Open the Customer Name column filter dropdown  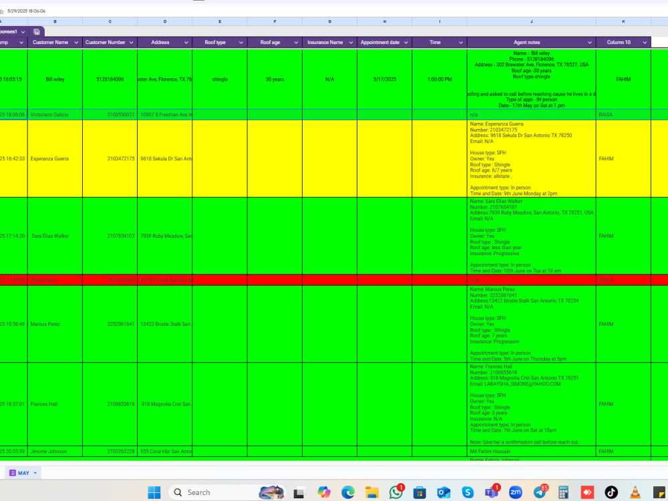[76, 43]
